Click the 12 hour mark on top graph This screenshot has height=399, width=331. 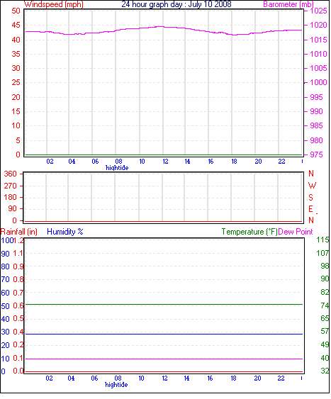pos(165,162)
